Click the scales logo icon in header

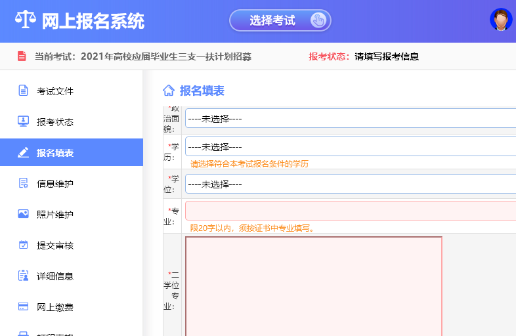pyautogui.click(x=26, y=20)
